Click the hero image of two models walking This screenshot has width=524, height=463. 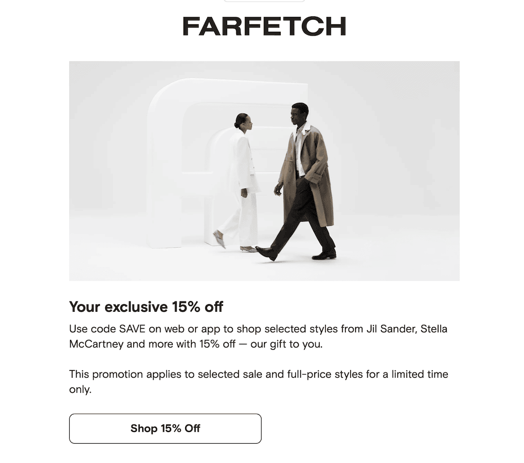tap(265, 171)
